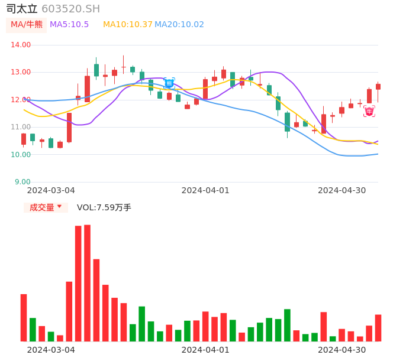This screenshot has width=406, height=358.
Task: Click the tallest red volume bar
Action: point(87,282)
